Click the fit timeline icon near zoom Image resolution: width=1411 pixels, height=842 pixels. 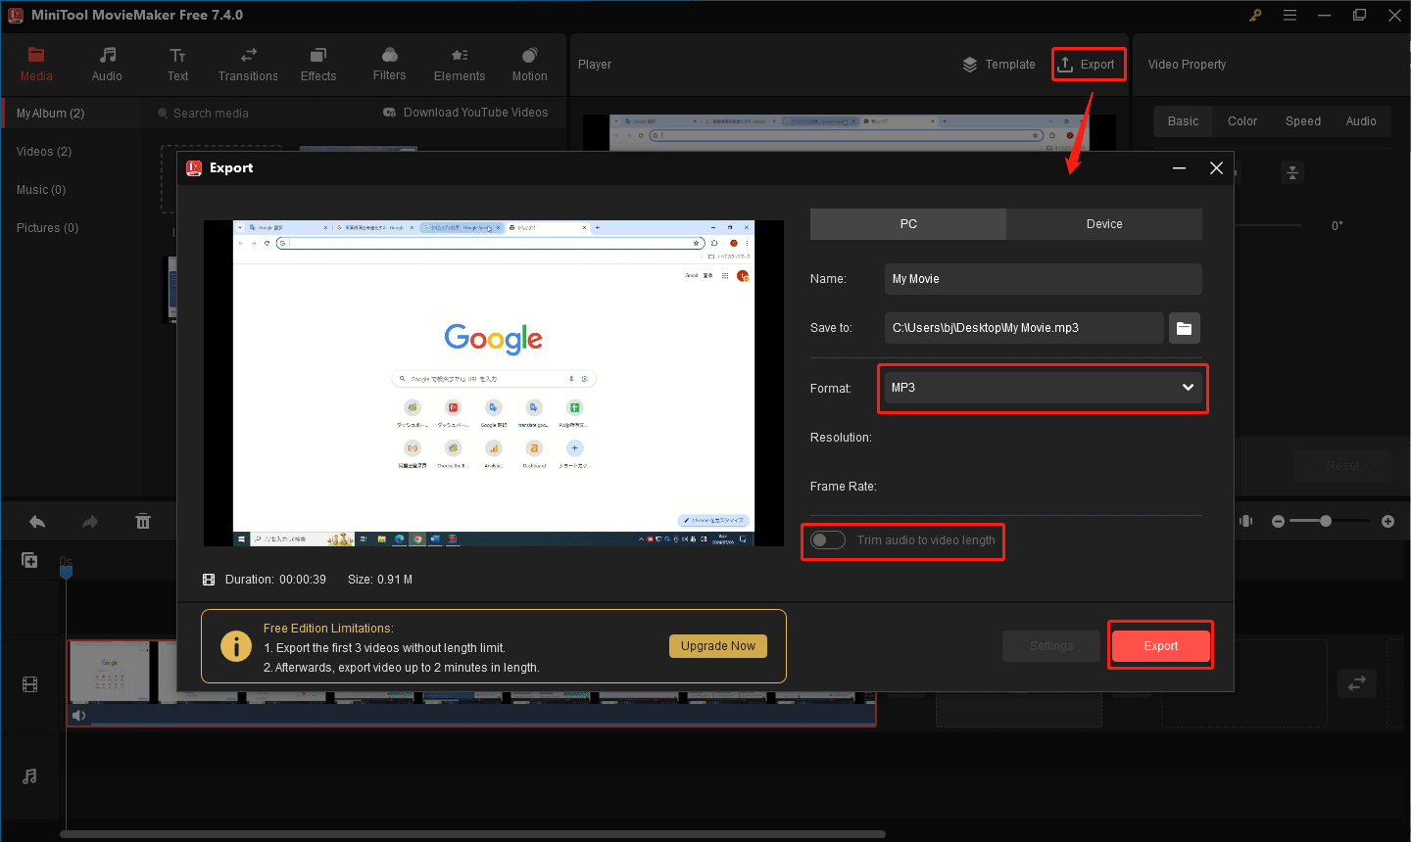coord(1245,521)
